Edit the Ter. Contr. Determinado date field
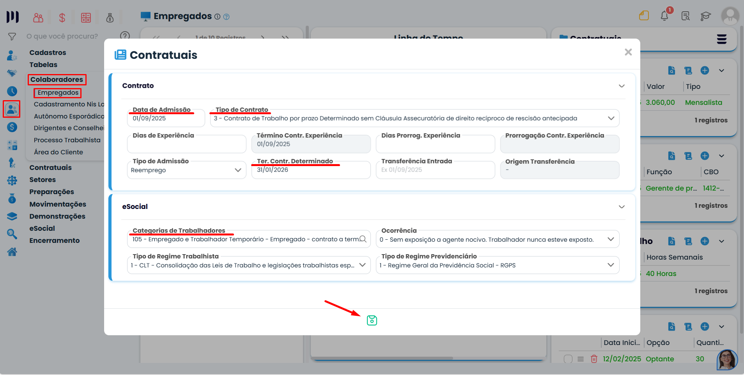 pos(311,170)
